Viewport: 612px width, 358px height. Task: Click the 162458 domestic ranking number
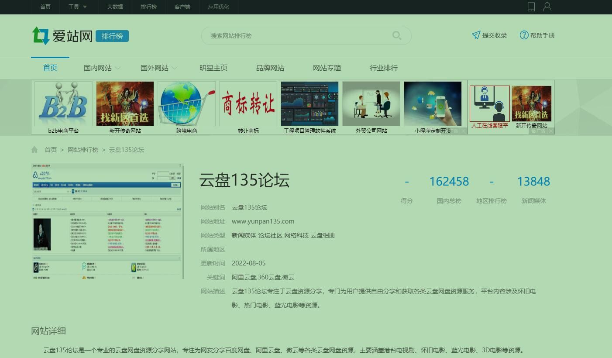coord(449,181)
